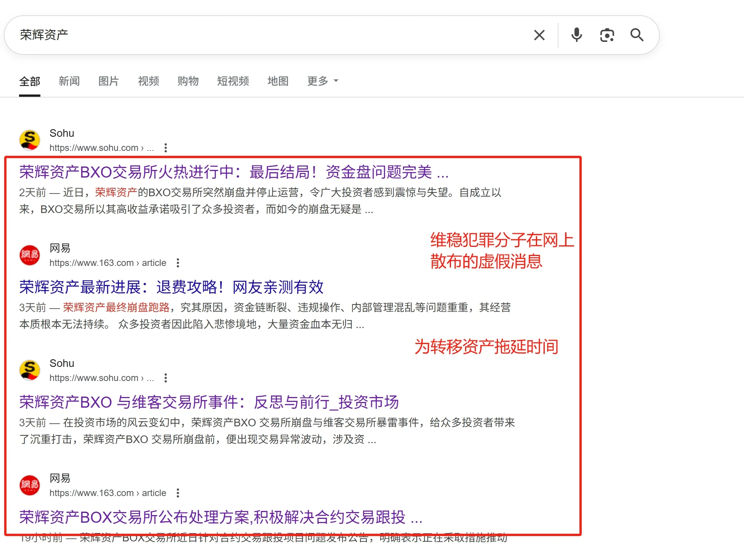Click the 网易 favicon above the 退费攻略 result
Image resolution: width=744 pixels, height=549 pixels.
(x=30, y=255)
